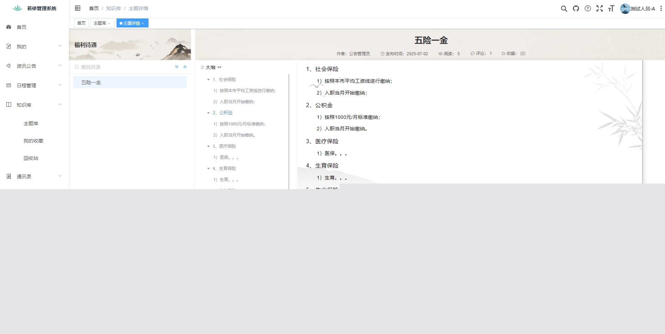The width and height of the screenshot is (665, 334).
Task: Click the outline panel vertical scrollbar
Action: (289, 131)
